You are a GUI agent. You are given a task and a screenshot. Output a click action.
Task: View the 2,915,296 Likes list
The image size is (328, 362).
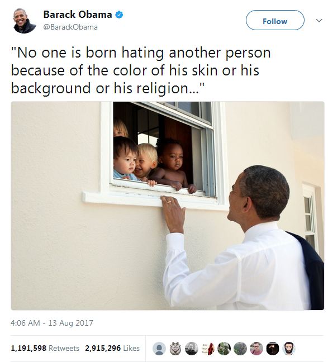(x=112, y=348)
